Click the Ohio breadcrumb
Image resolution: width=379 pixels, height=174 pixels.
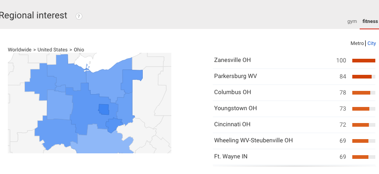coord(79,50)
